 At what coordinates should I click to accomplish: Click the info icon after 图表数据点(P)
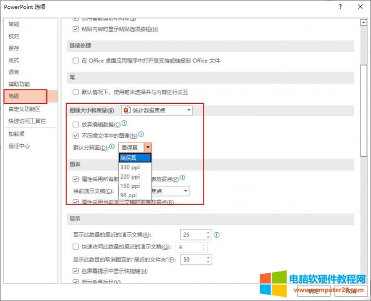pos(183,178)
